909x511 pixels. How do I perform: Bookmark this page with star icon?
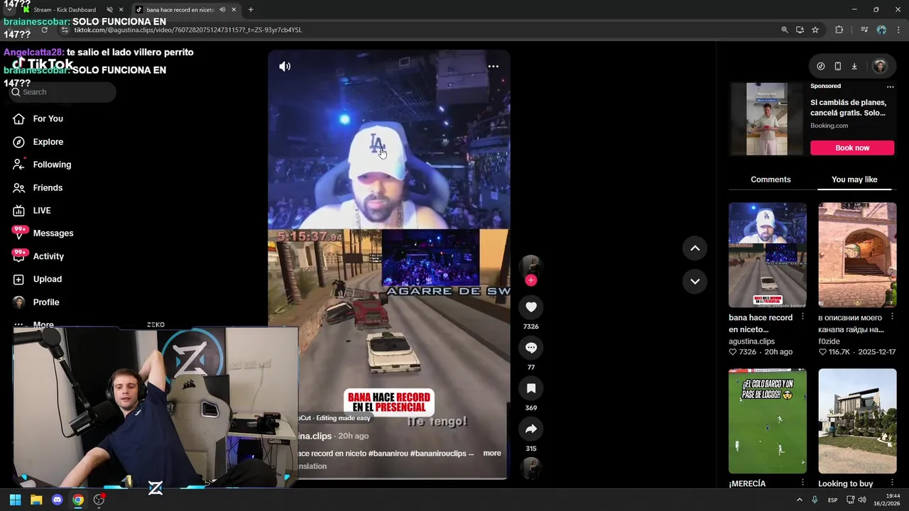(815, 30)
